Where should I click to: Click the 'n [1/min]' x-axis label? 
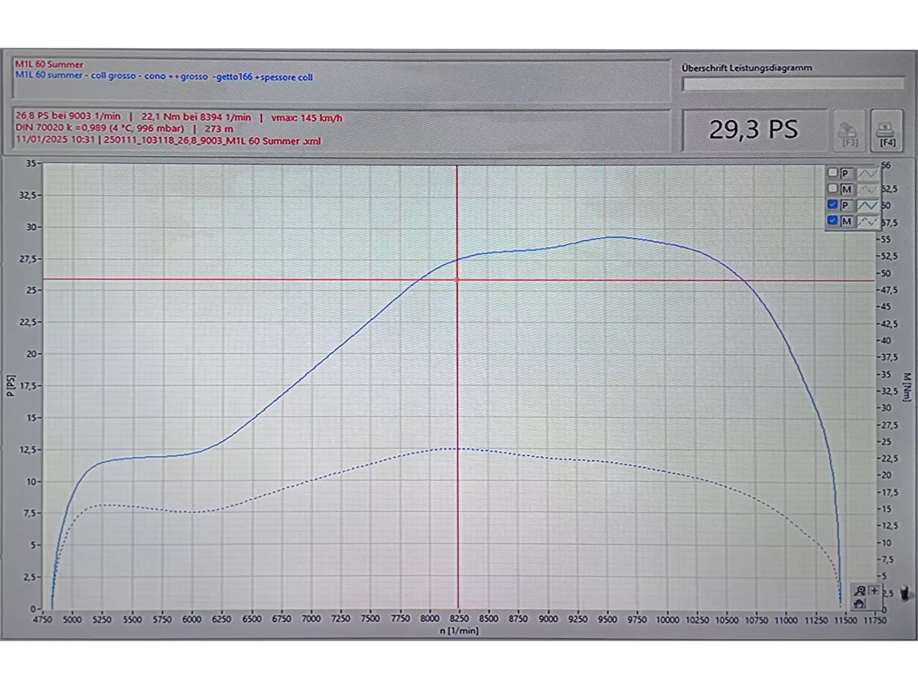pyautogui.click(x=458, y=631)
